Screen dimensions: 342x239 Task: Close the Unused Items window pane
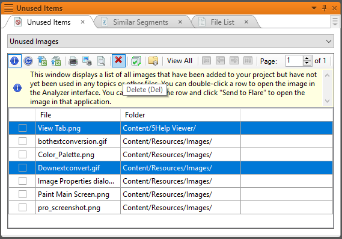[x=335, y=8]
